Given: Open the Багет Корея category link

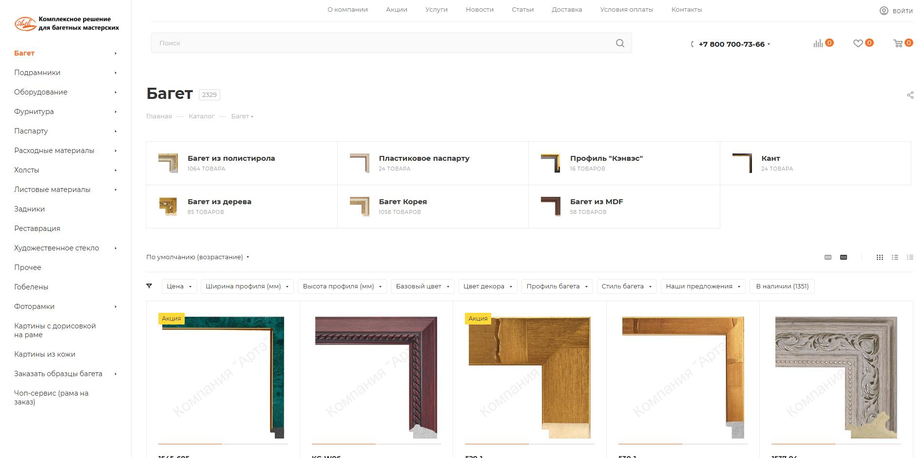Looking at the screenshot, I should 403,202.
